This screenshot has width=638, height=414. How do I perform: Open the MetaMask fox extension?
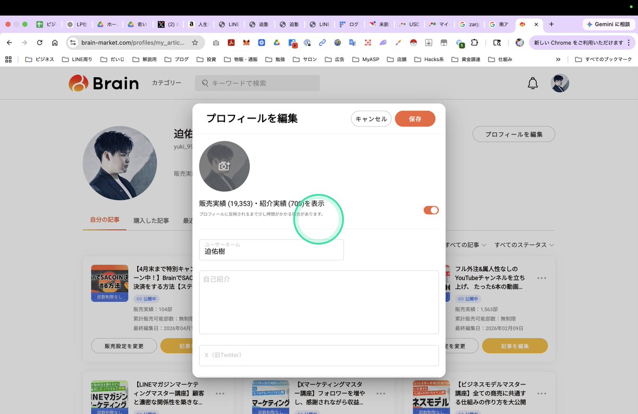tap(246, 43)
